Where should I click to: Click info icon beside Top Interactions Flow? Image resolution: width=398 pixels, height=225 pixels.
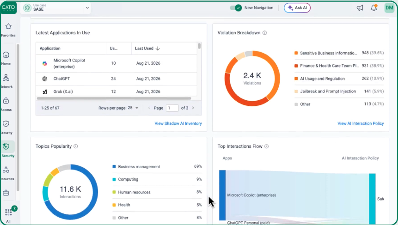[x=267, y=146]
